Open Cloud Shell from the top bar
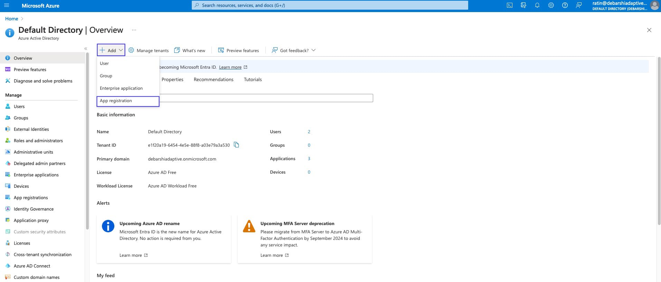 pyautogui.click(x=510, y=6)
